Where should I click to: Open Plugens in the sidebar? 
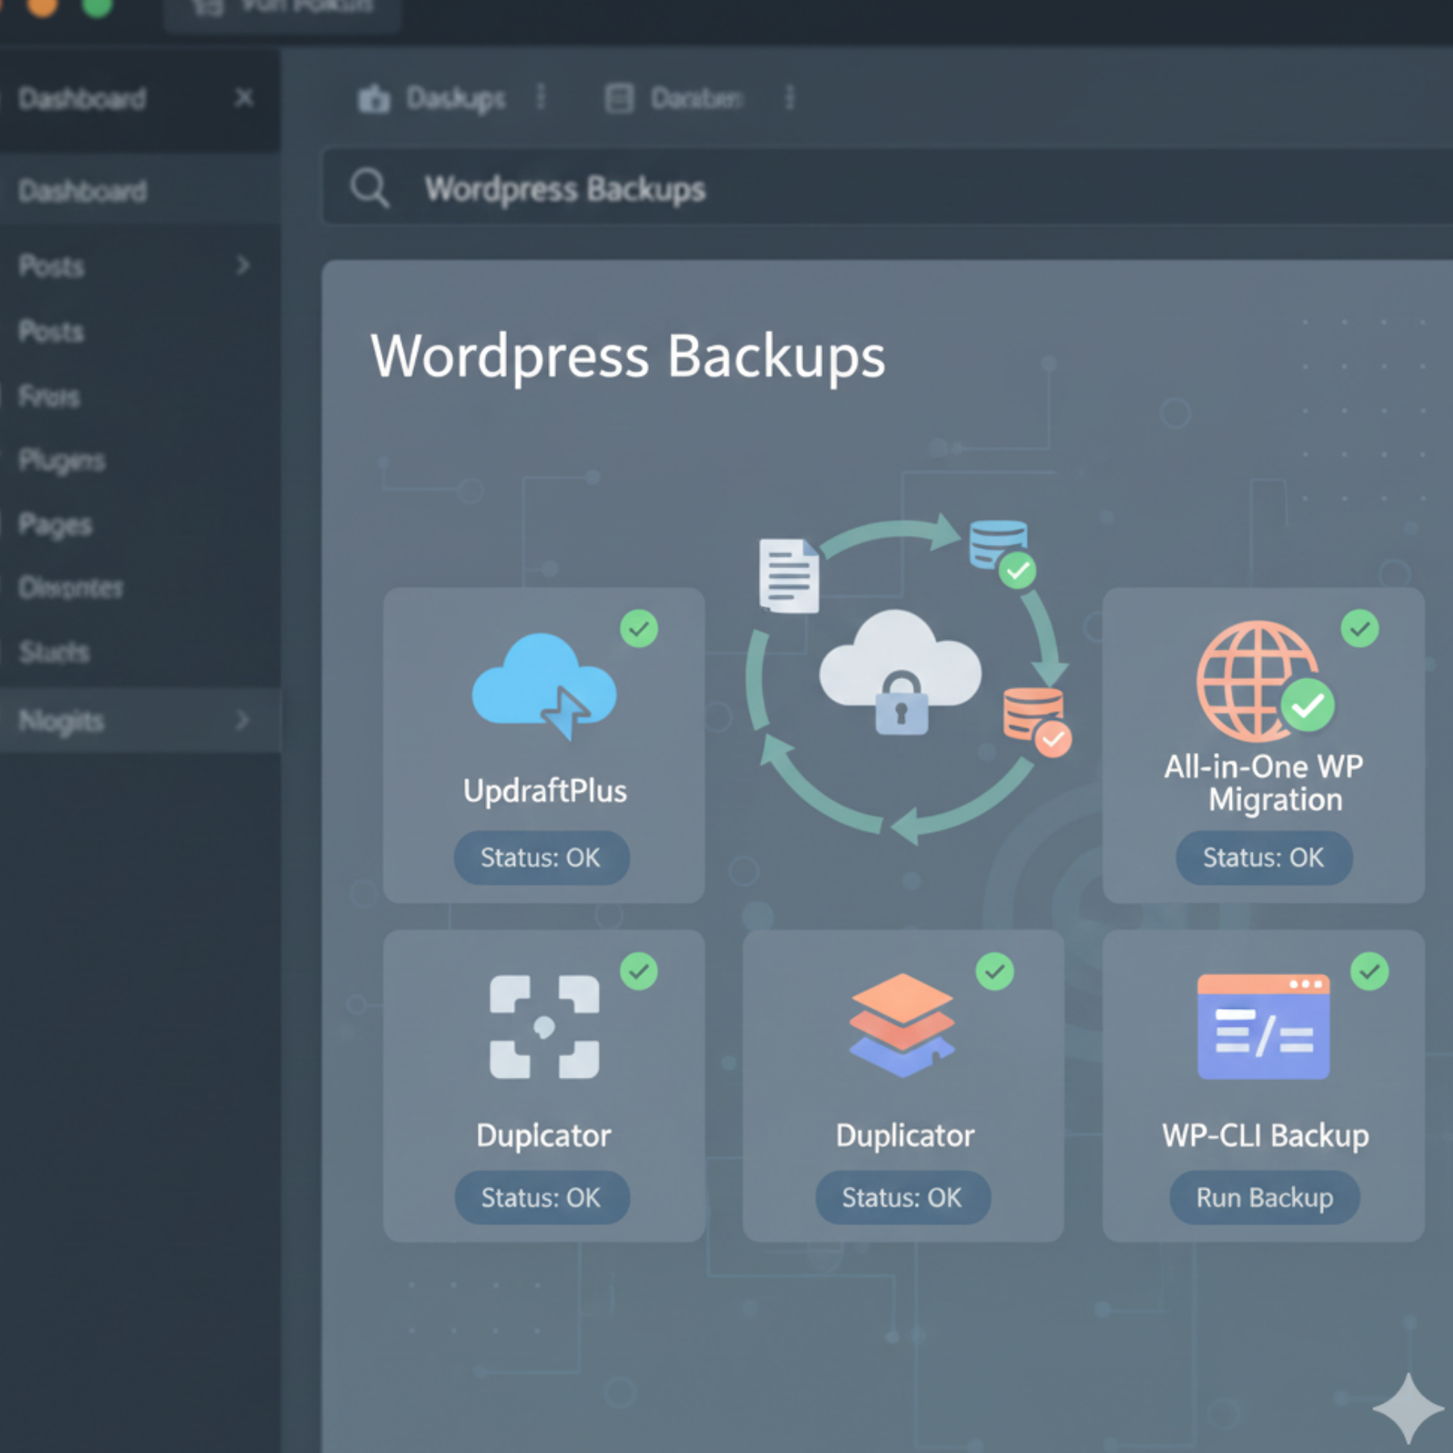click(x=61, y=460)
